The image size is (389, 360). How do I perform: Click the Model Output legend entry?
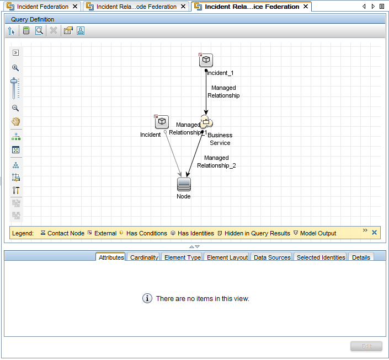pyautogui.click(x=315, y=233)
